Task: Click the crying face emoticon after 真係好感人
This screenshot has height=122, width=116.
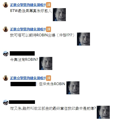Action: click(x=59, y=15)
